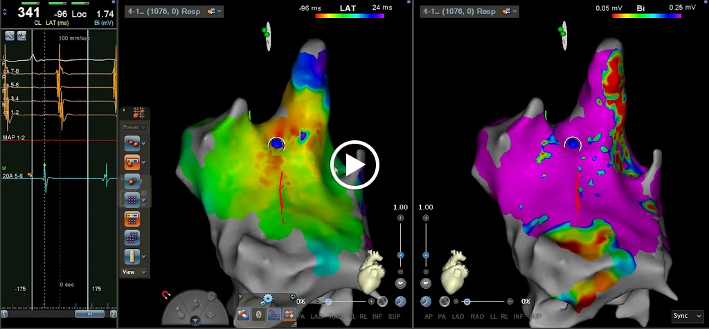Click the right map vertical zoom slider handle

pyautogui.click(x=426, y=255)
